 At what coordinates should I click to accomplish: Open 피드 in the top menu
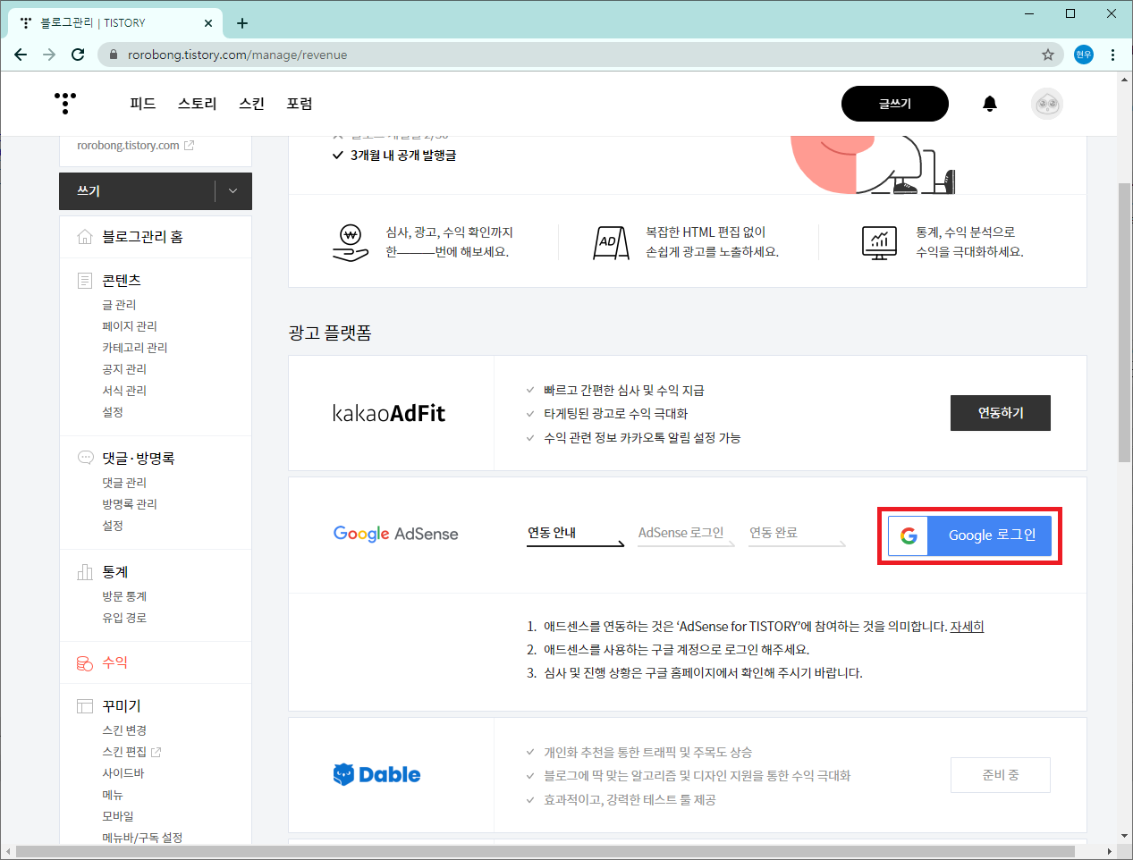pos(143,104)
